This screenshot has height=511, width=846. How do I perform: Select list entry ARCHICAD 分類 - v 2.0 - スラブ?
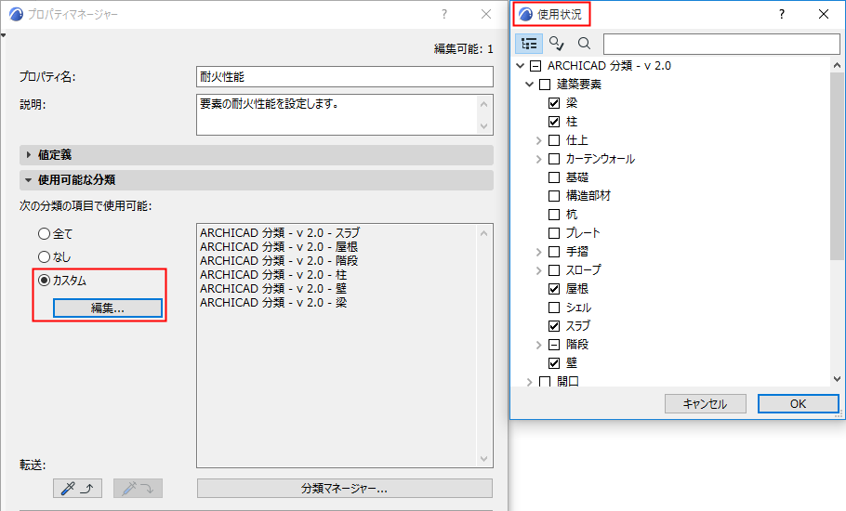pyautogui.click(x=280, y=233)
